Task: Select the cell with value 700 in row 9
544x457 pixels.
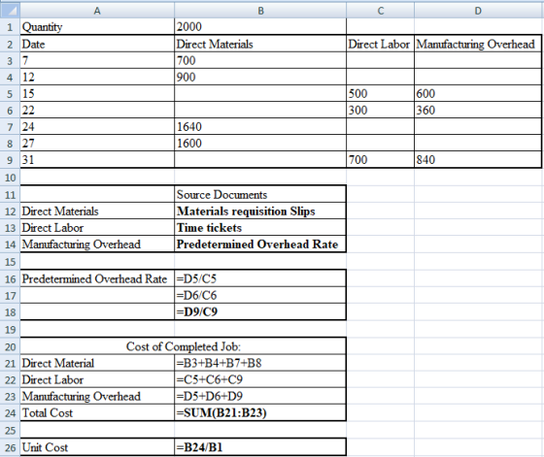Action: pyautogui.click(x=380, y=160)
